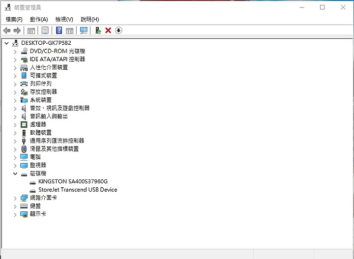This screenshot has height=259, width=354.
Task: Click the blue Help question mark icon
Action: [x=59, y=30]
